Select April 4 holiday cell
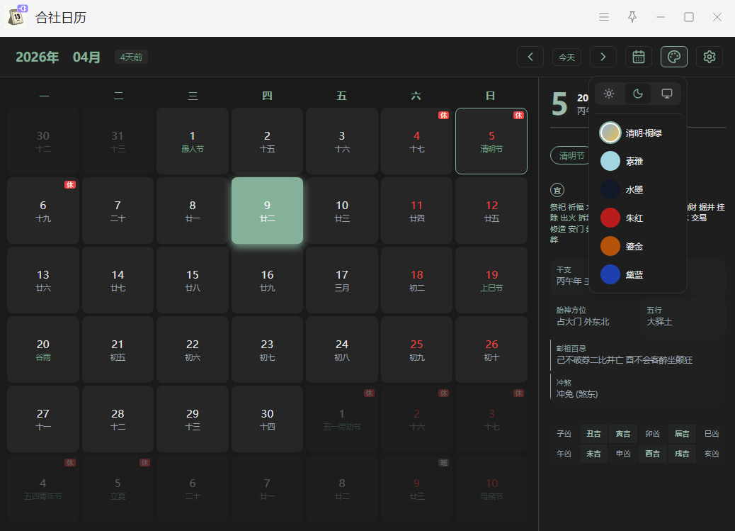The height and width of the screenshot is (531, 735). (417, 141)
